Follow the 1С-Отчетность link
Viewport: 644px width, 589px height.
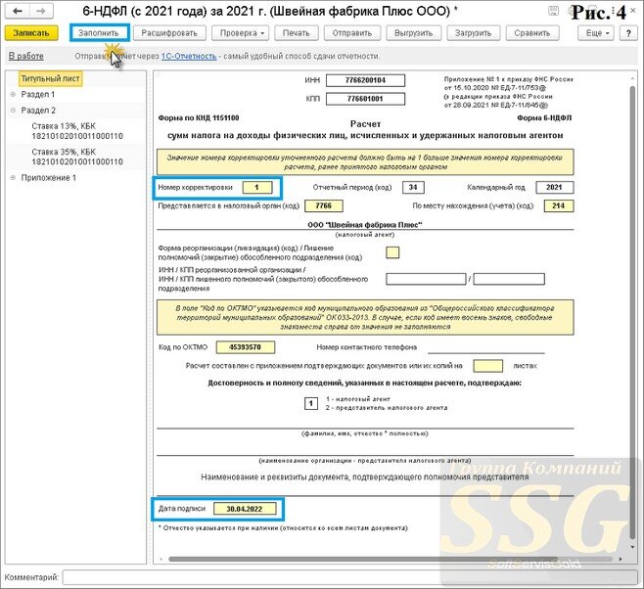point(189,56)
